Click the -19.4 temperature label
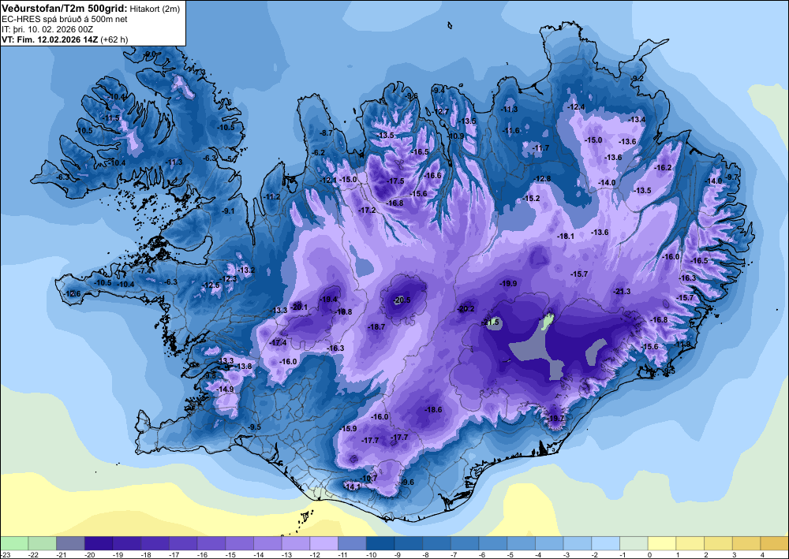Screen dimensions: 789x559 [328, 299]
